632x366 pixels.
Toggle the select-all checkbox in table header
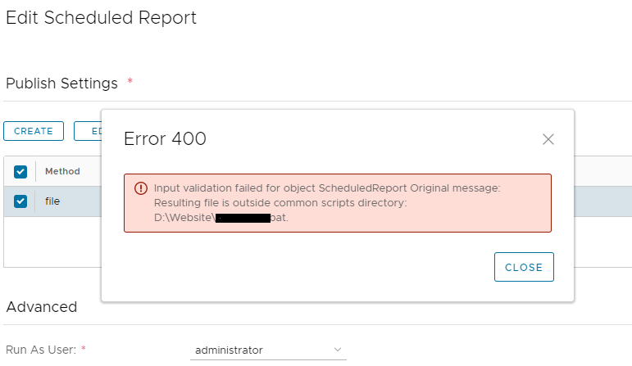pos(20,171)
